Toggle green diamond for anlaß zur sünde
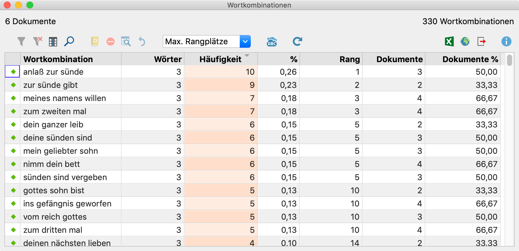519x251 pixels. click(x=13, y=72)
